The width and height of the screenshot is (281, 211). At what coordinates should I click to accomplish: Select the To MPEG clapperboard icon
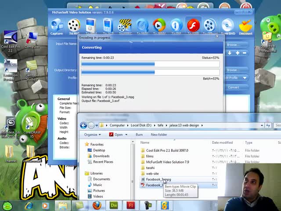click(125, 26)
